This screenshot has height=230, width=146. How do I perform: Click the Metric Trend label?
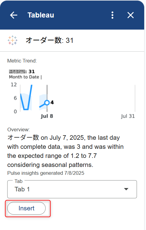click(x=22, y=61)
